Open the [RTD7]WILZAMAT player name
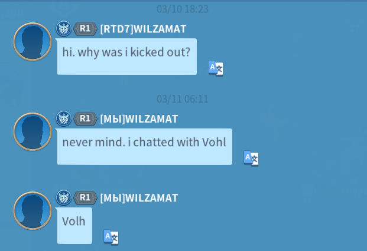This screenshot has height=251, width=367. (x=143, y=29)
